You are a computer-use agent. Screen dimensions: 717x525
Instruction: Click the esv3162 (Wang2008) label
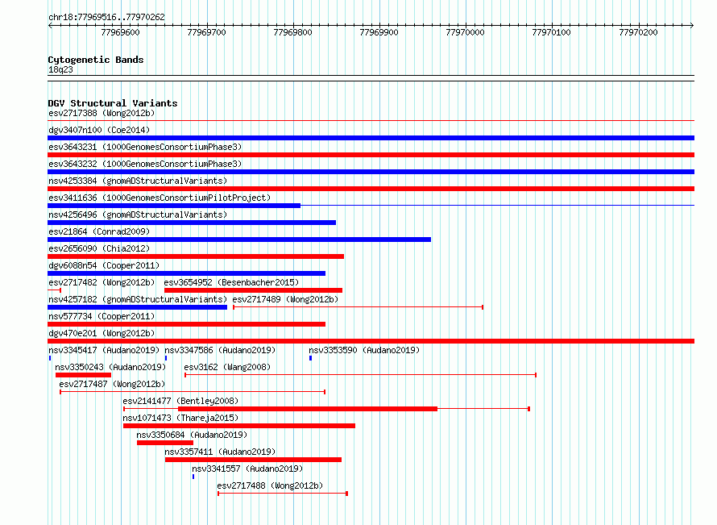click(227, 367)
